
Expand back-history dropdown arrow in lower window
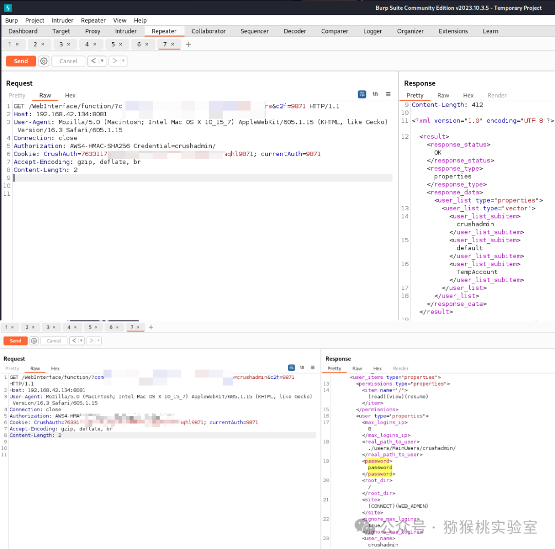[x=81, y=340]
